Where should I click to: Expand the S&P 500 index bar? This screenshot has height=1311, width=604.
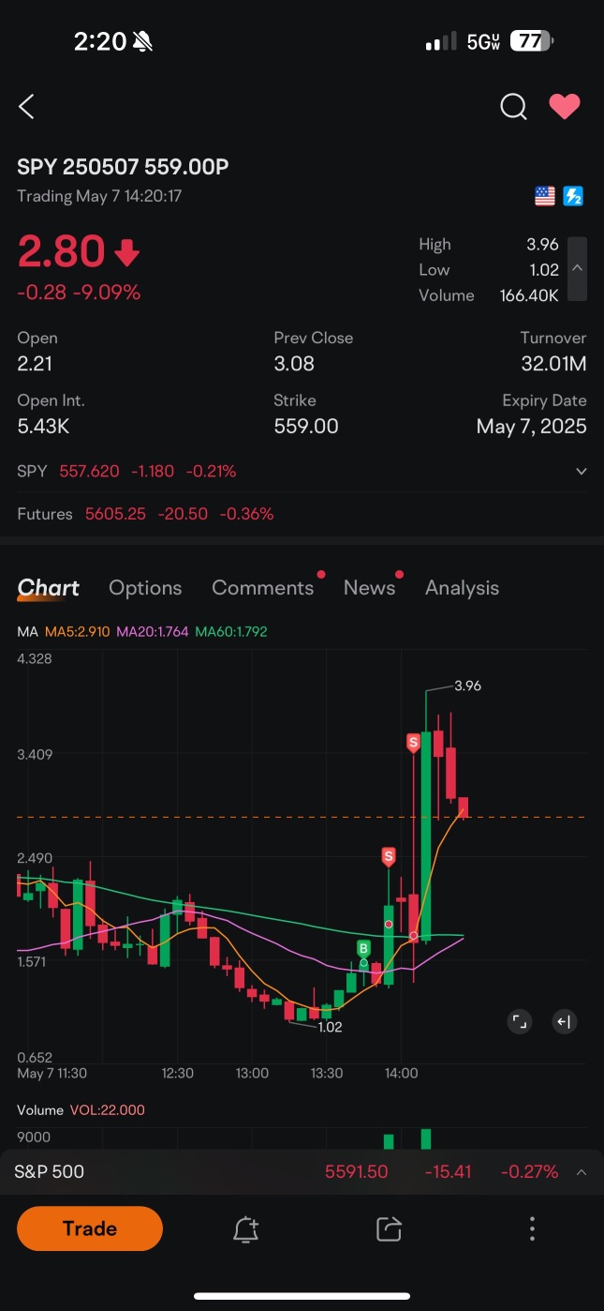(x=302, y=1171)
